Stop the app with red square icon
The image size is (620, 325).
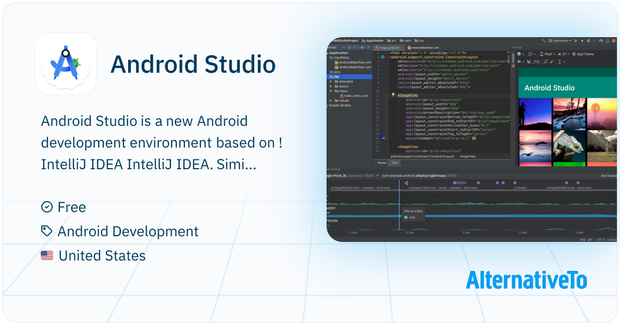(614, 41)
